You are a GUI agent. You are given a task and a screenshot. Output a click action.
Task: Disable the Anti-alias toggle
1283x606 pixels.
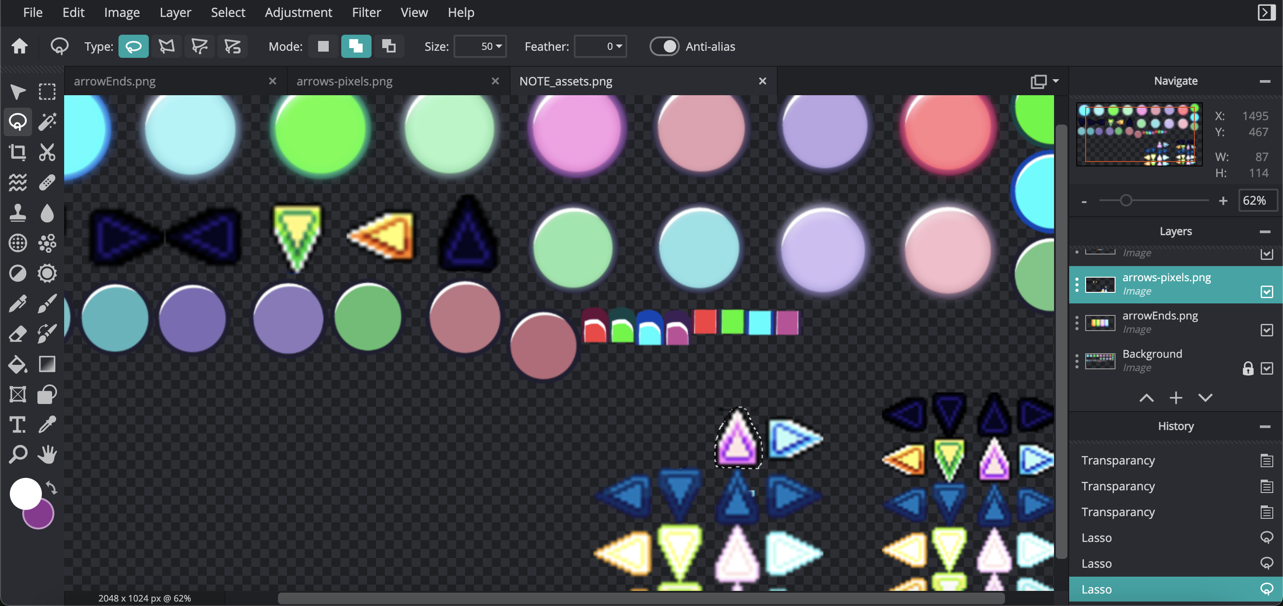coord(665,46)
